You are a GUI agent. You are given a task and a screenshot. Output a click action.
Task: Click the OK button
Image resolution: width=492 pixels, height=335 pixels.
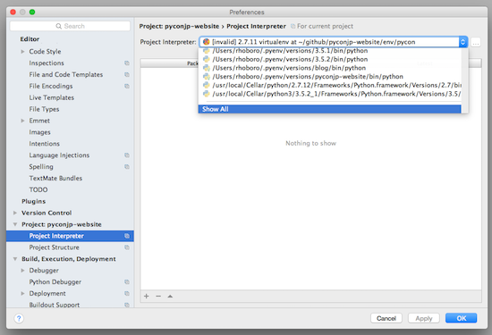(x=462, y=318)
